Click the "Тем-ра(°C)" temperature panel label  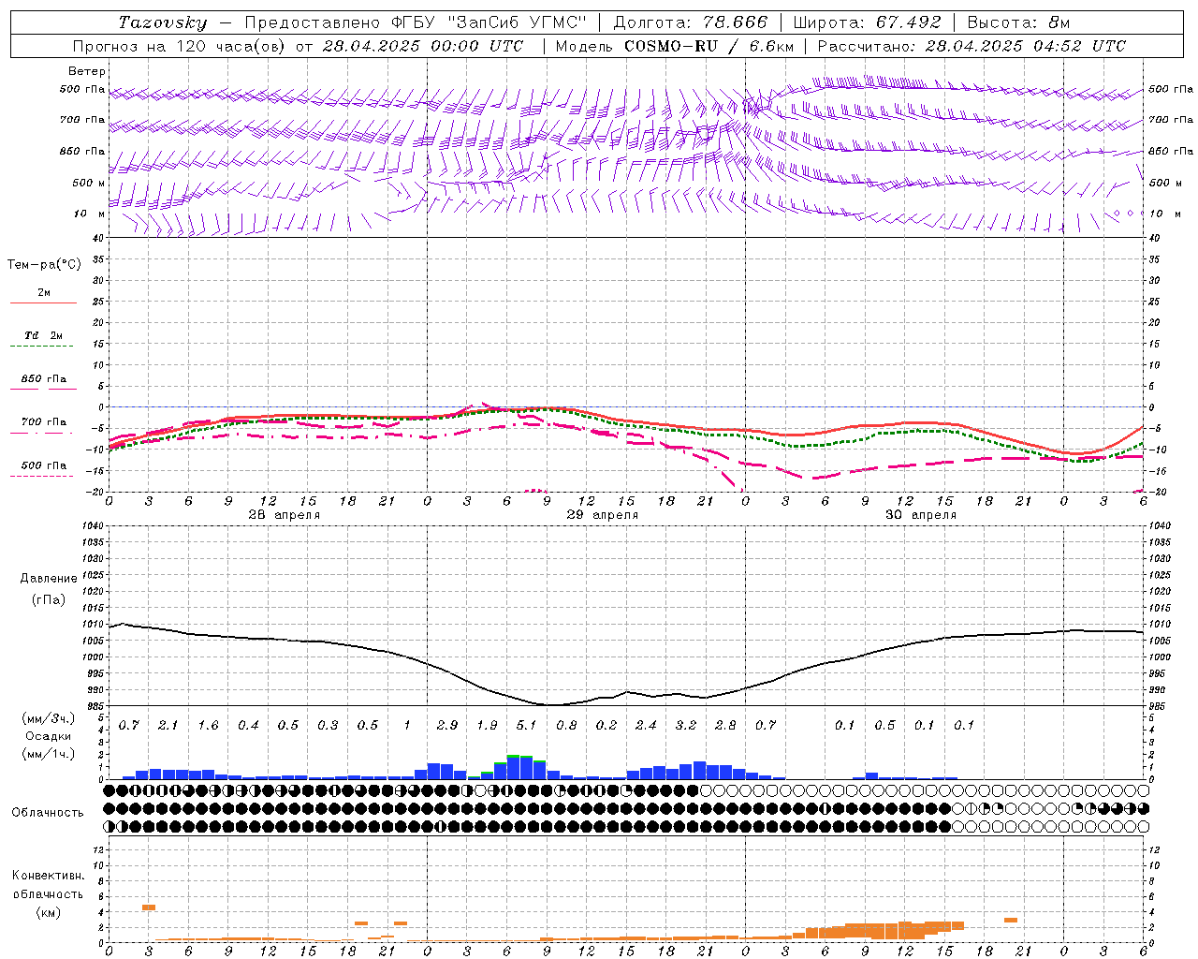click(44, 265)
